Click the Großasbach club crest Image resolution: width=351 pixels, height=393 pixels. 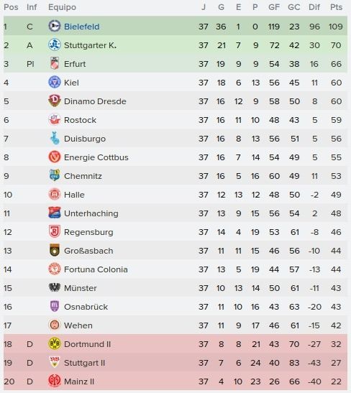click(x=54, y=250)
